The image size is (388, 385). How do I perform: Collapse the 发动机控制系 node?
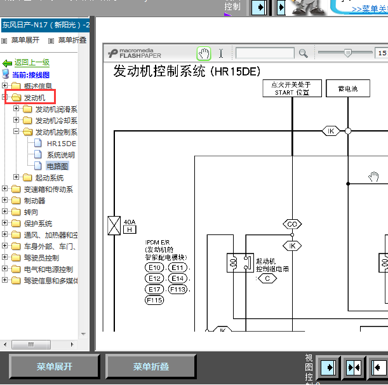pos(16,132)
